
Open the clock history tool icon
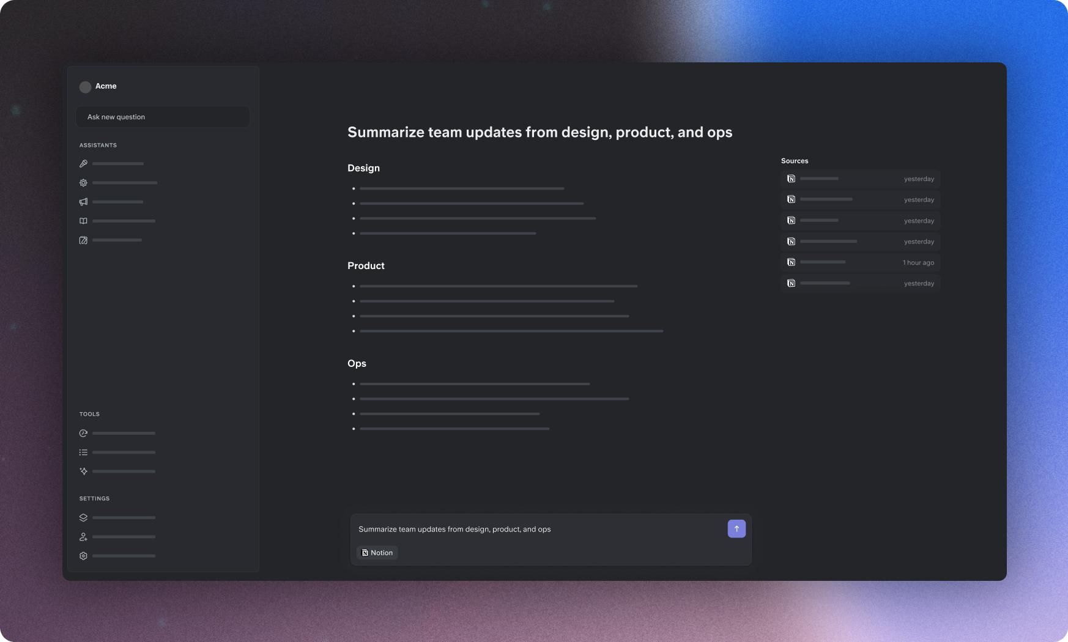(83, 433)
